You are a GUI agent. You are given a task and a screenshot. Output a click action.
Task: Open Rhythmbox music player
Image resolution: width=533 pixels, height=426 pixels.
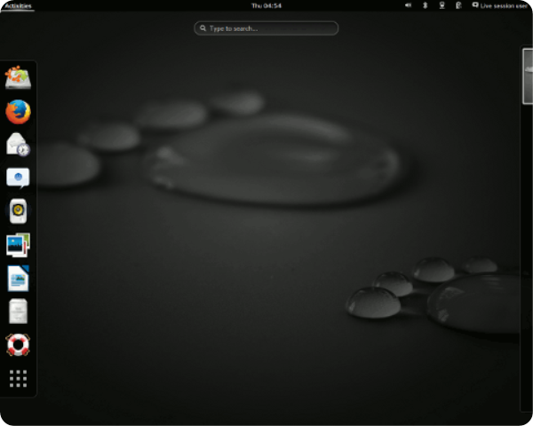18,211
